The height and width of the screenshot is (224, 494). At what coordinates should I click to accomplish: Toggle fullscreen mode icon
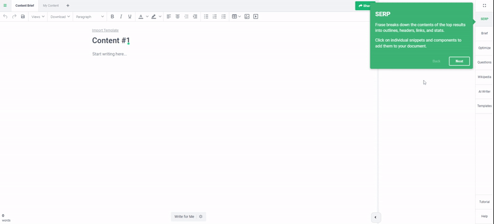(x=485, y=6)
